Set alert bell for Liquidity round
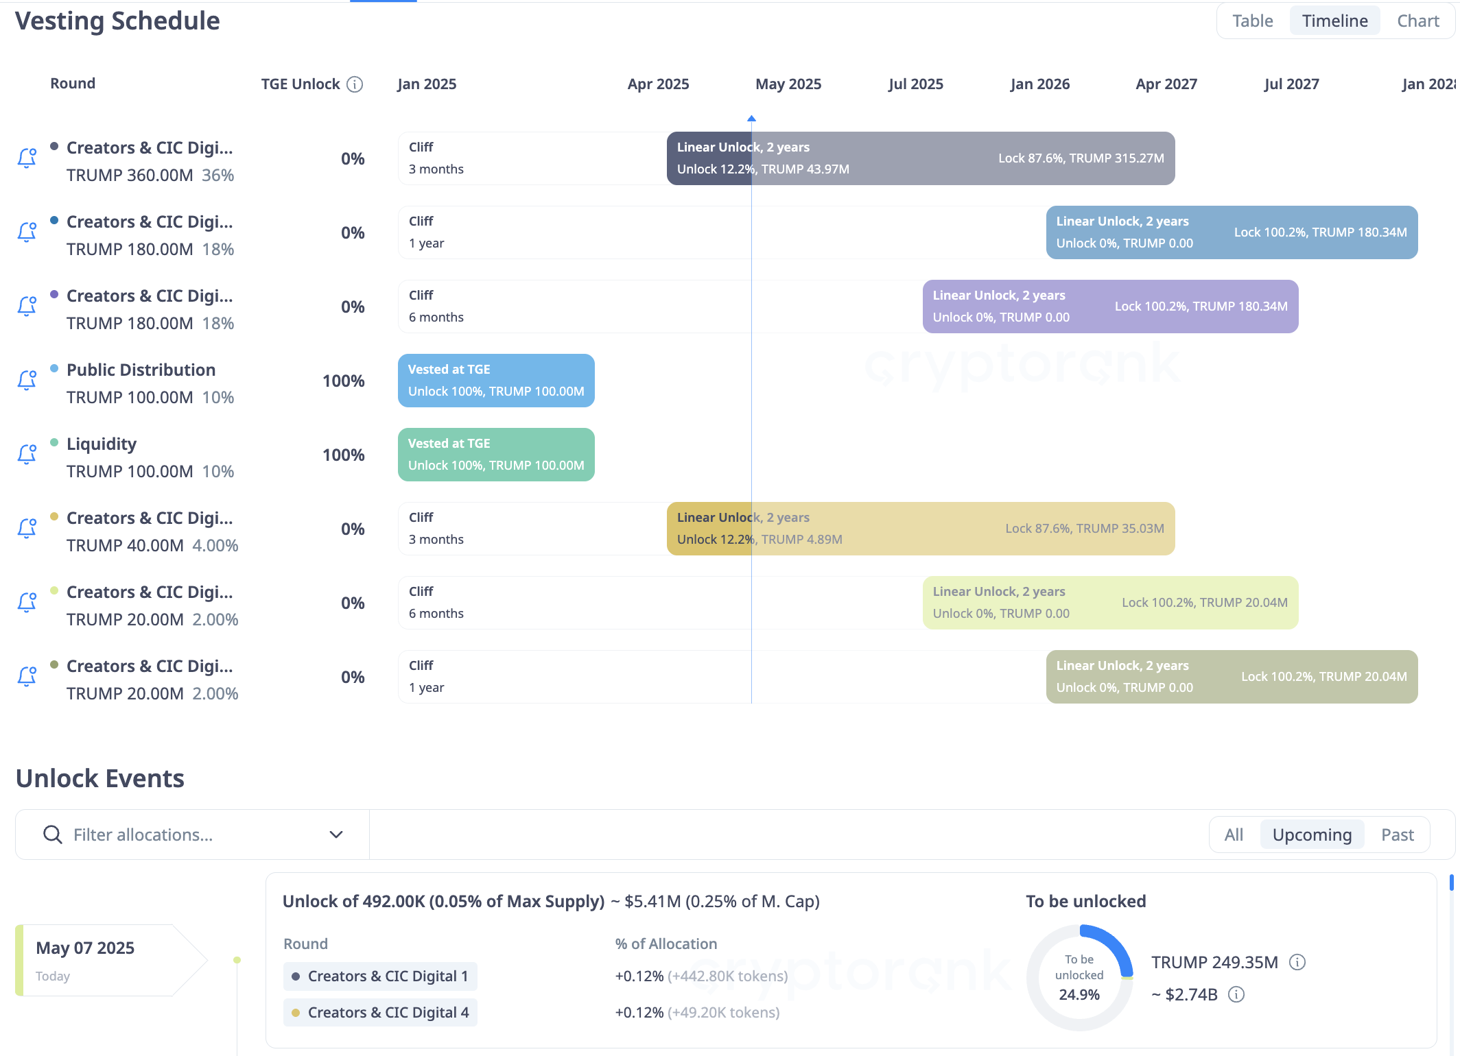This screenshot has height=1056, width=1460. 27,455
